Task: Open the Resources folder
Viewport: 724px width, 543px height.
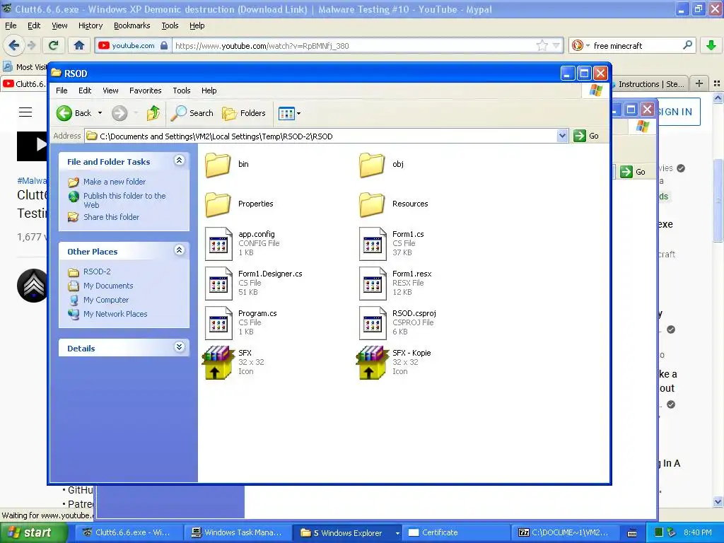Action: point(372,204)
